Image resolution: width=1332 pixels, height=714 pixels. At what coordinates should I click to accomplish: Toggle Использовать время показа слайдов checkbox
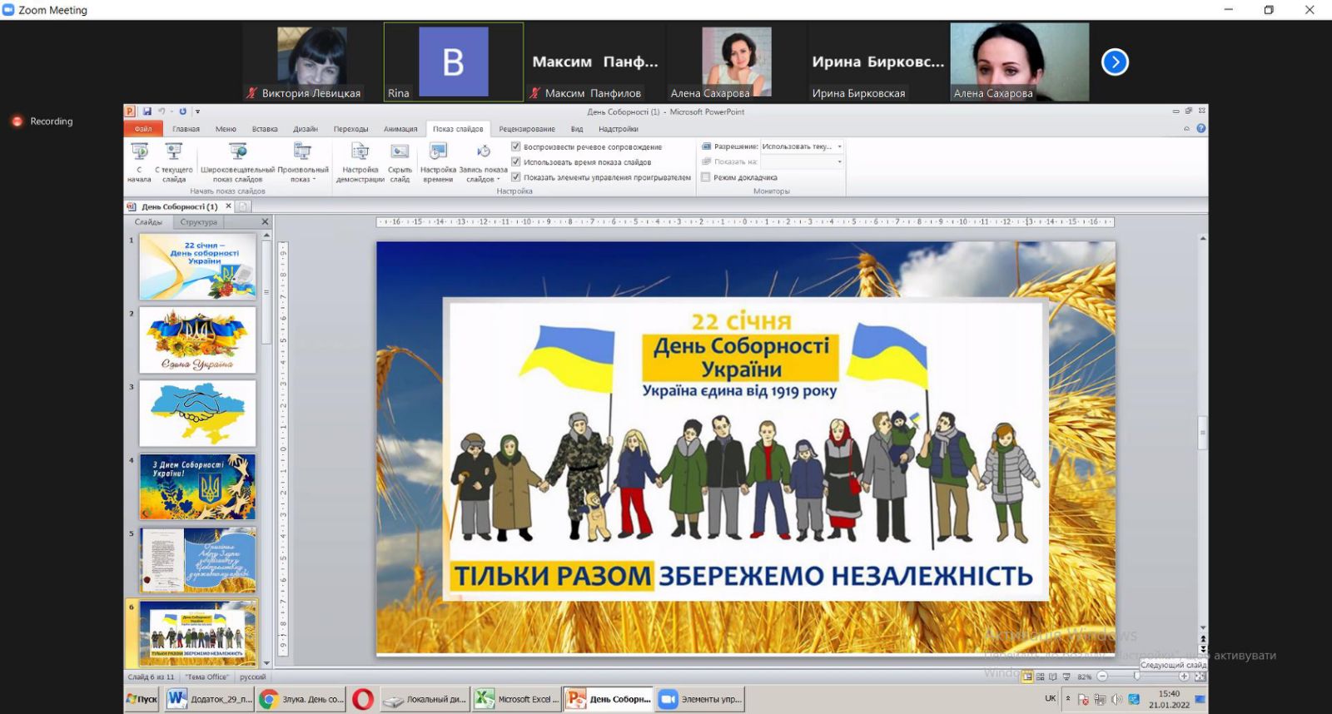(x=516, y=161)
